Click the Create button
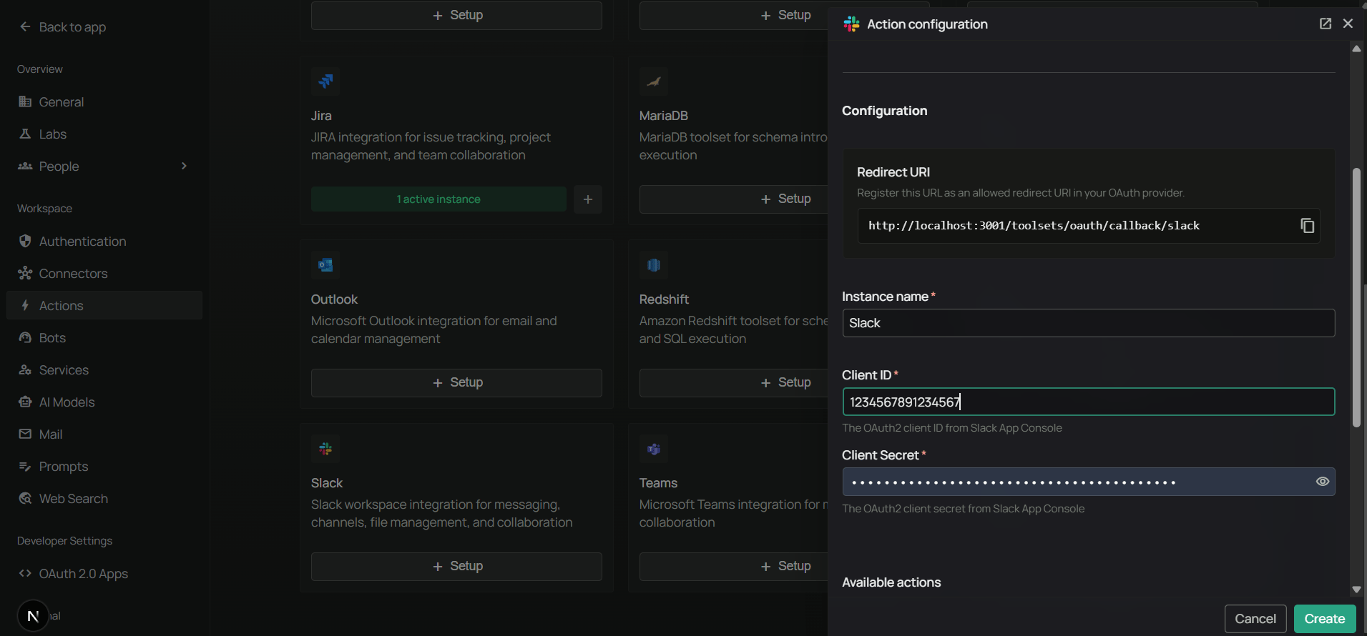 [1325, 619]
